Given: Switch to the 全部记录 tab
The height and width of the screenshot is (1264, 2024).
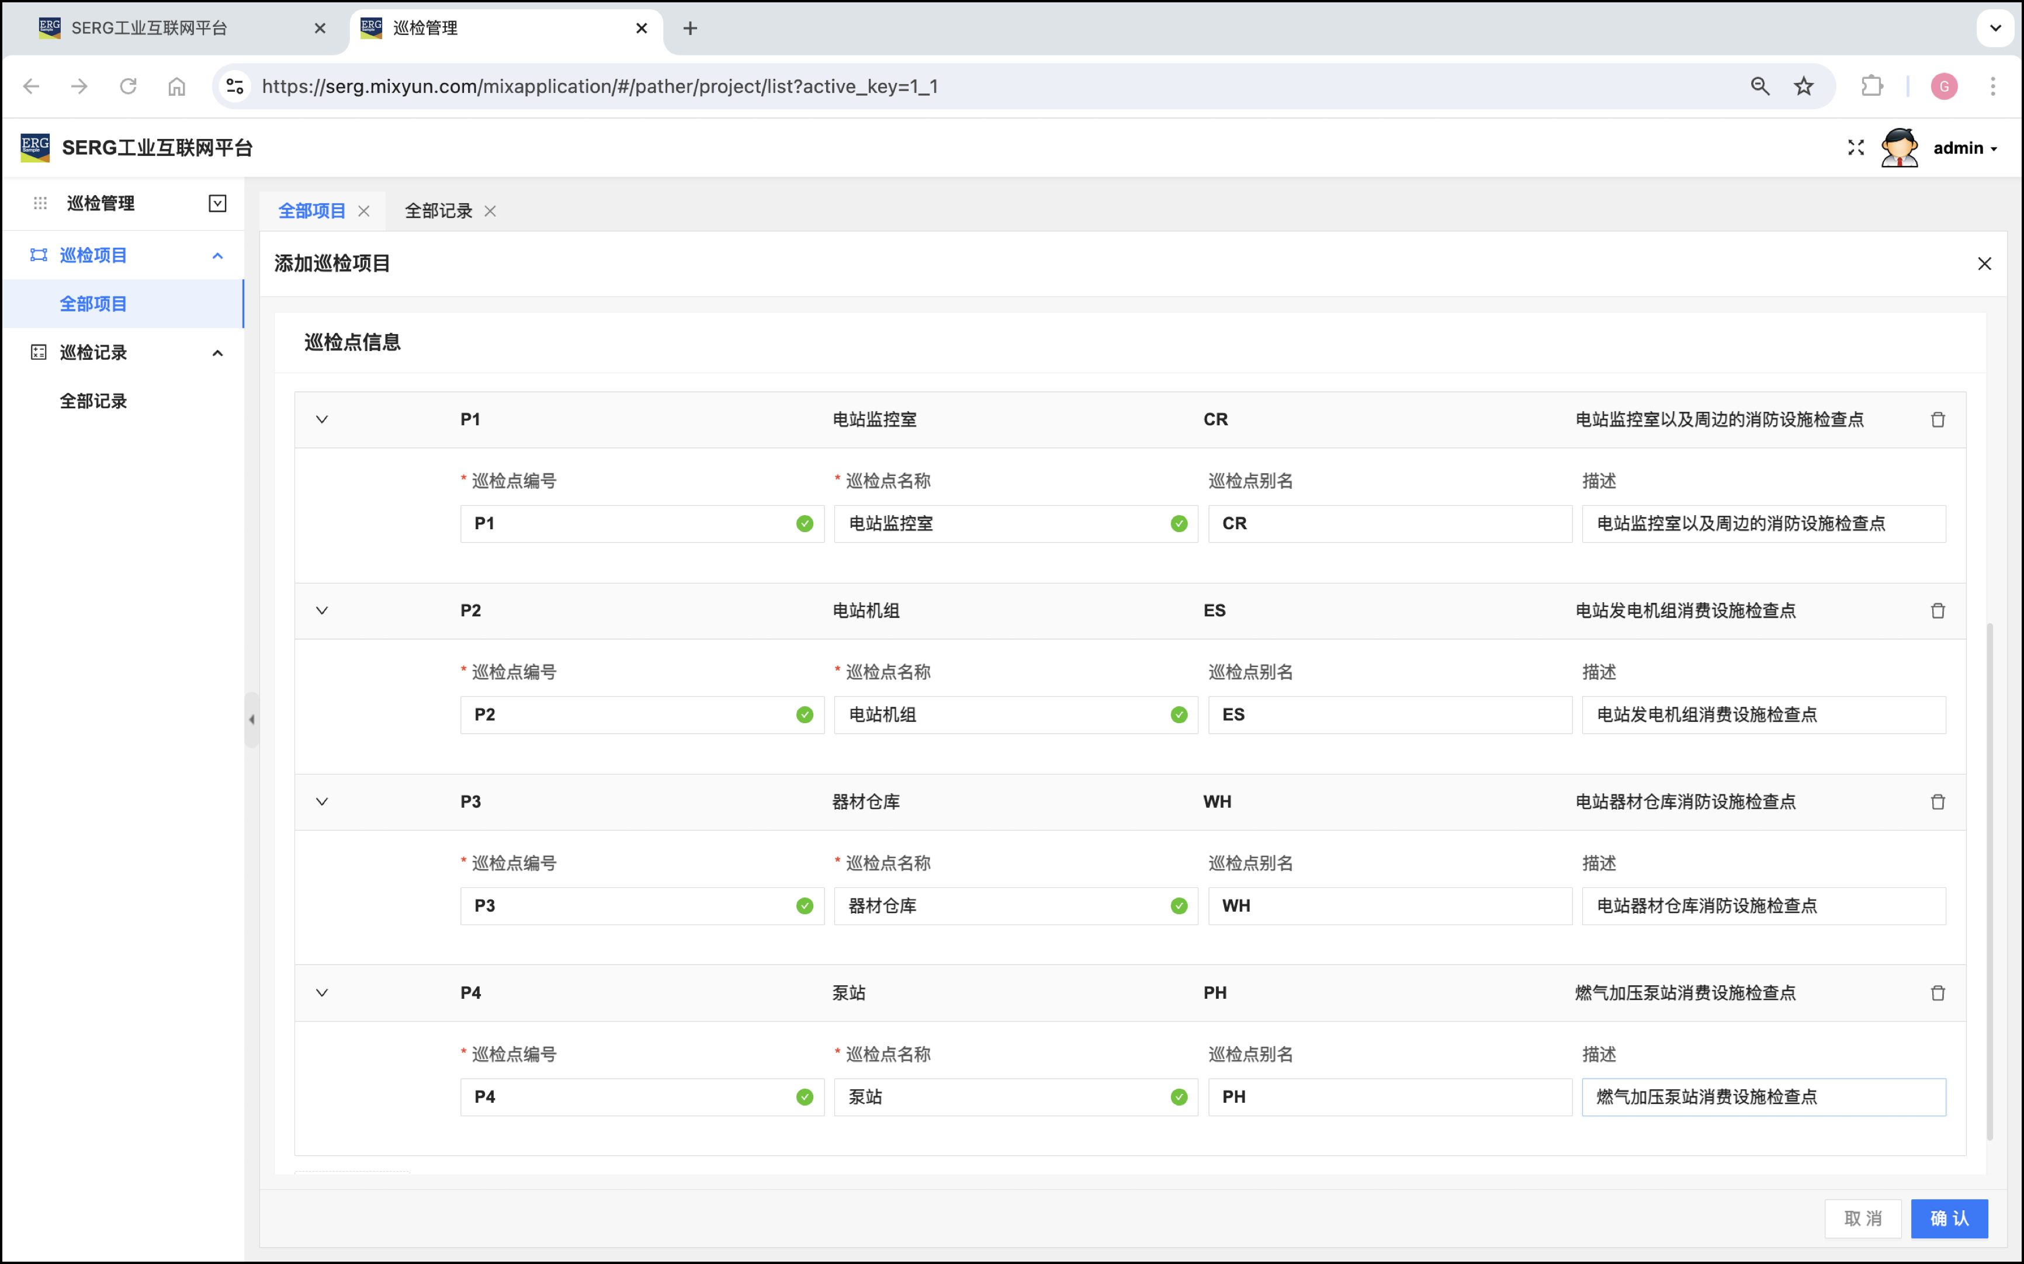Looking at the screenshot, I should point(438,211).
